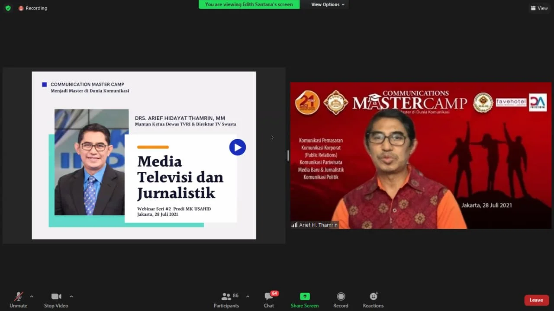
Task: Click the signal strength icon beside Arief's name
Action: click(294, 225)
